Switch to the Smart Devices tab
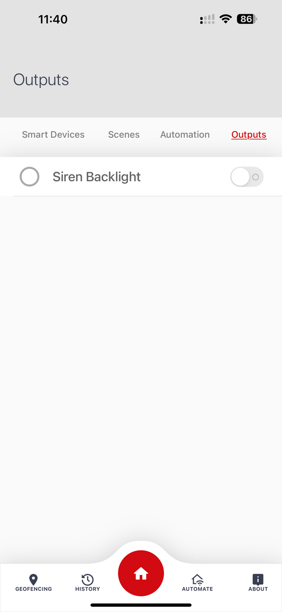 [x=53, y=135]
